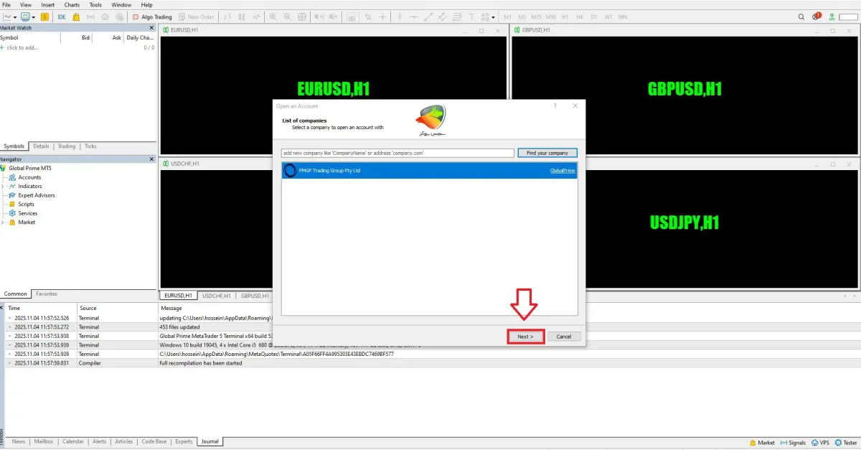The image size is (861, 450).
Task: Click the tile windows grid icon
Action: point(302,17)
